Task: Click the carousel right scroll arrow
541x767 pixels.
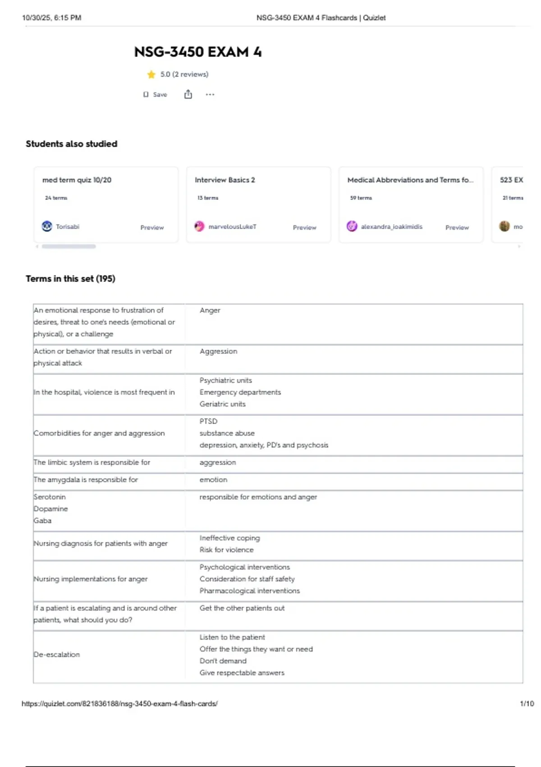Action: click(519, 246)
